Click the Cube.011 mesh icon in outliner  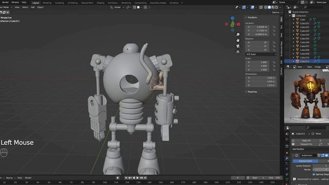297,61
